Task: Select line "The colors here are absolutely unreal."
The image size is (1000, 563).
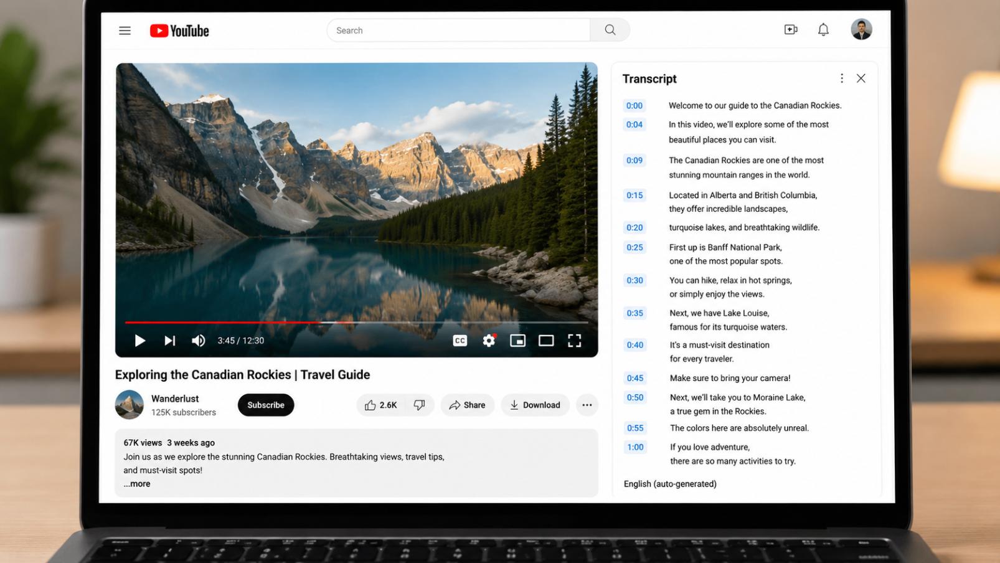Action: pos(739,428)
